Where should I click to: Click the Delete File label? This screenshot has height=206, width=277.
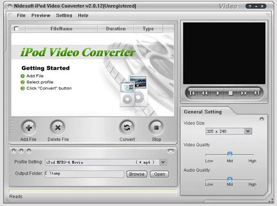pyautogui.click(x=58, y=140)
